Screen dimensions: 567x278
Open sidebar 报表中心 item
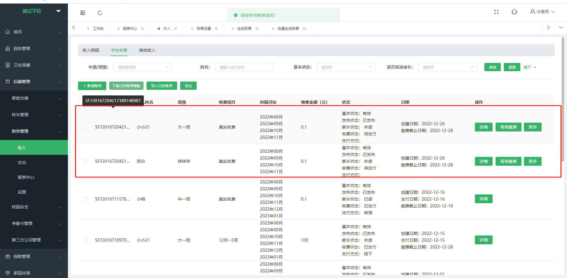pos(34,177)
